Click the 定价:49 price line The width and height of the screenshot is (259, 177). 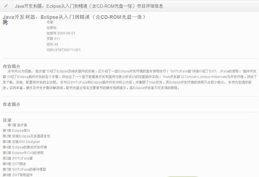(x=52, y=44)
